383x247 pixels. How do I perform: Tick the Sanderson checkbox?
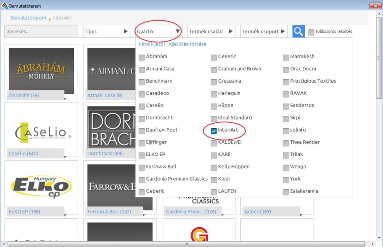286,106
